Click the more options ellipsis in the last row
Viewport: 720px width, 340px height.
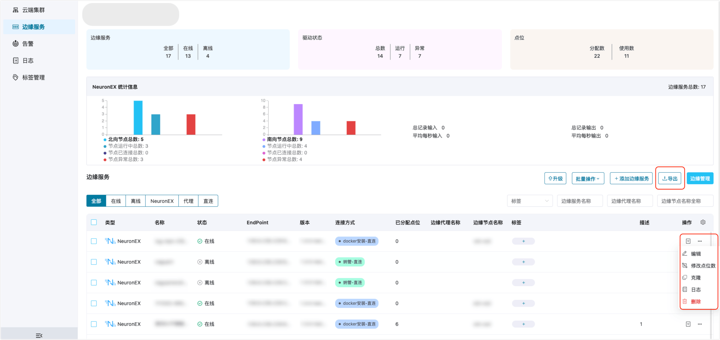pos(700,324)
